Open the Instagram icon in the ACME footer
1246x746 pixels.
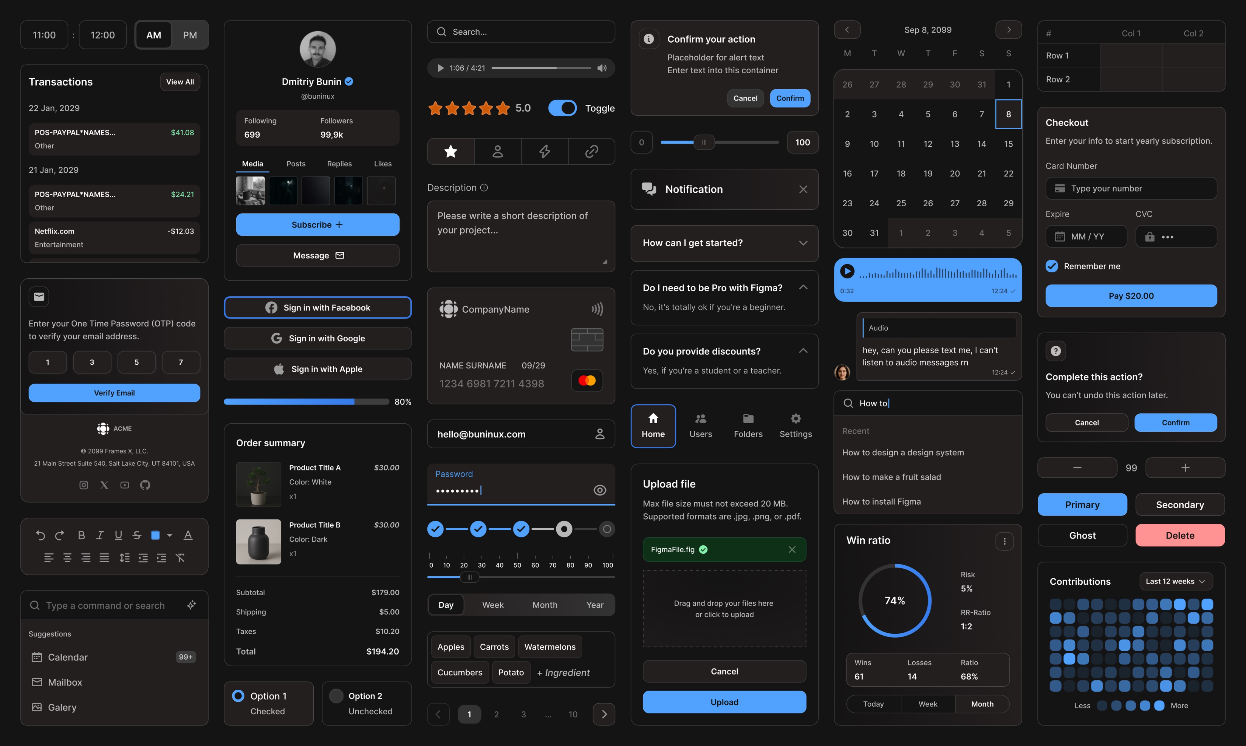84,485
